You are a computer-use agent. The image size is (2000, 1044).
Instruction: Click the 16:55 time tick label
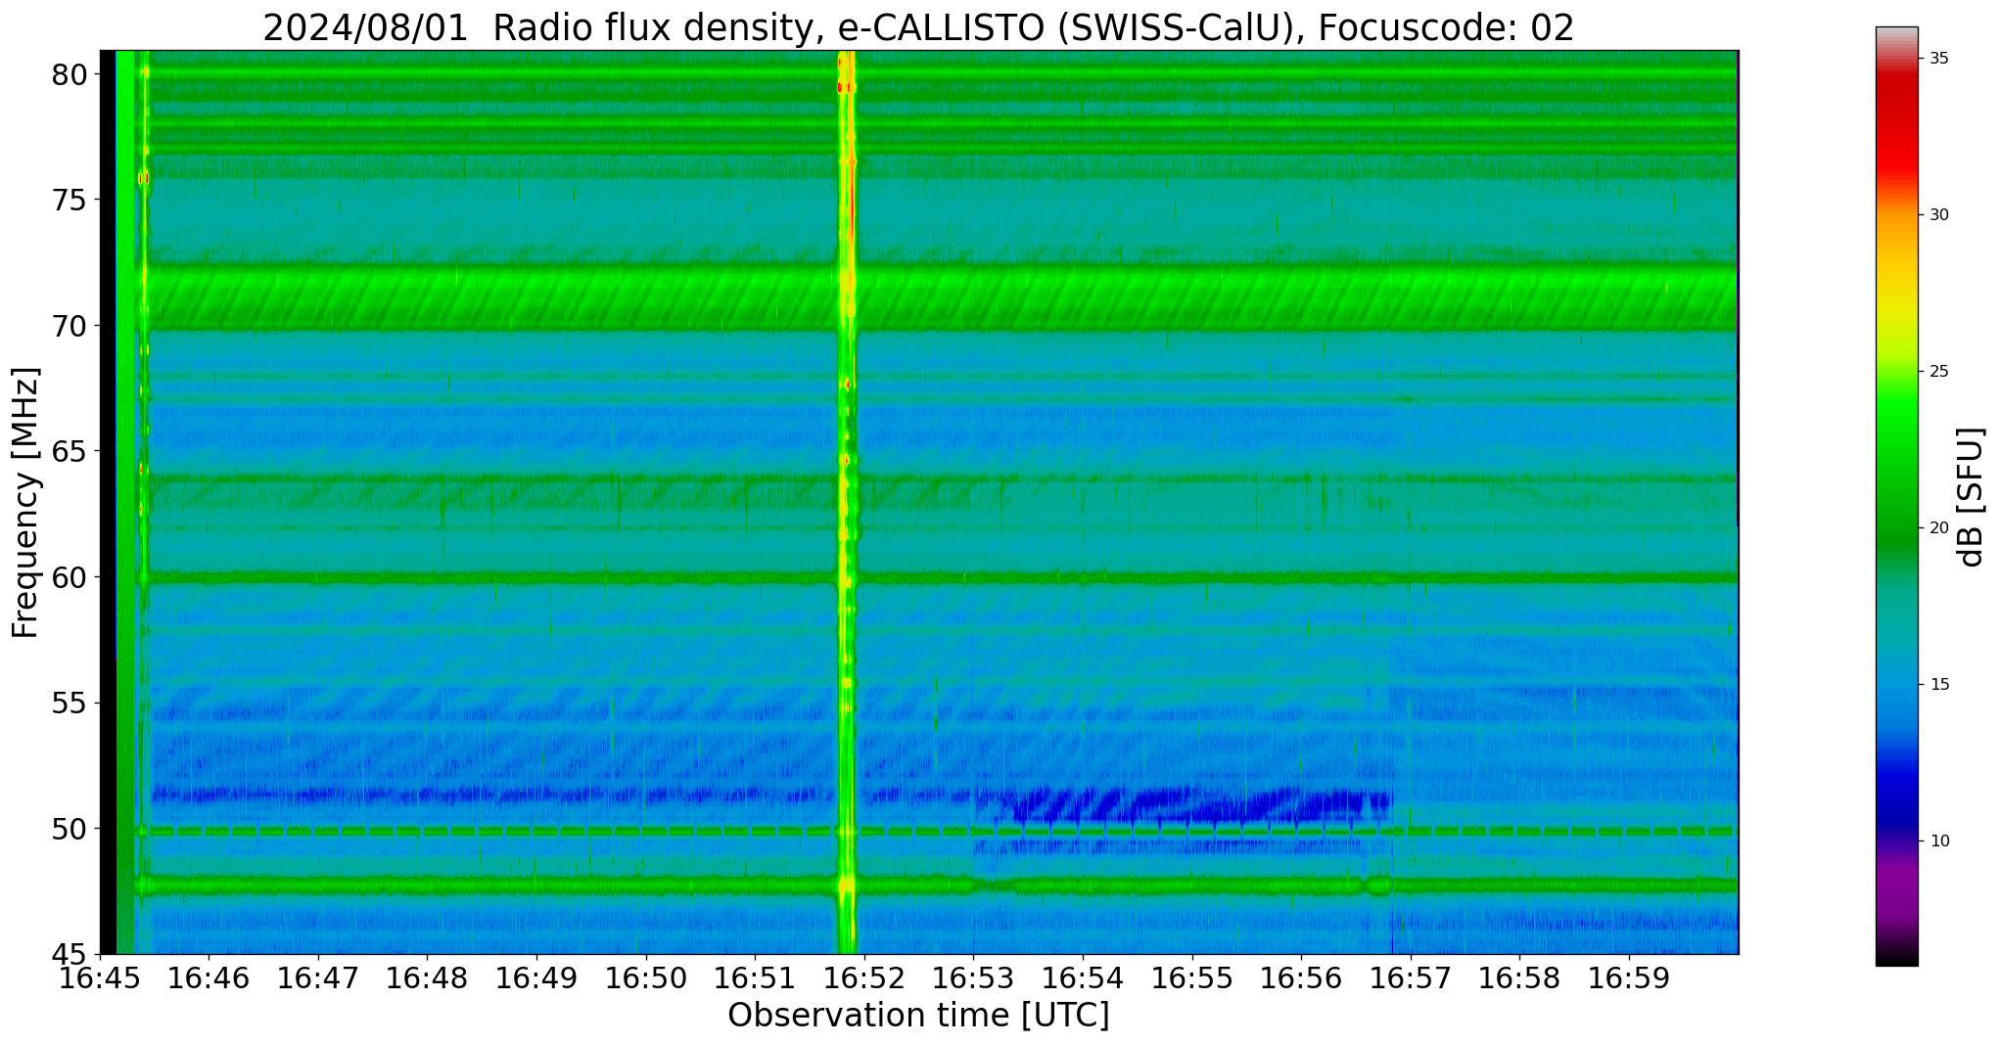1191,978
